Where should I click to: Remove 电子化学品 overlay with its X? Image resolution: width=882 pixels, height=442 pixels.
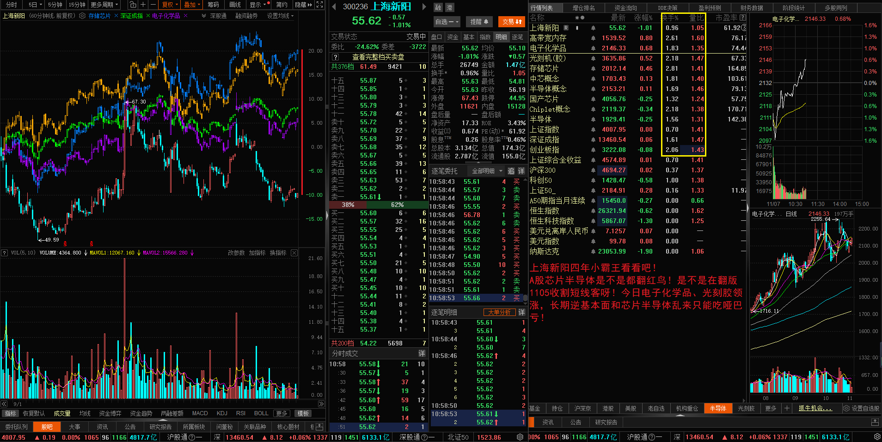click(185, 16)
